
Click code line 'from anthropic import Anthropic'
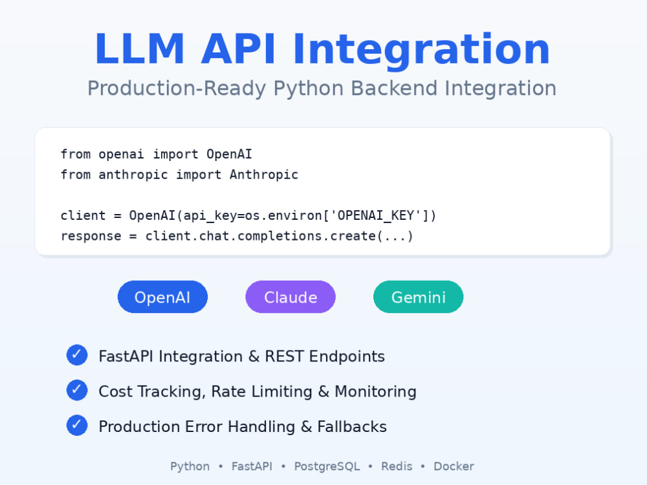pos(179,175)
